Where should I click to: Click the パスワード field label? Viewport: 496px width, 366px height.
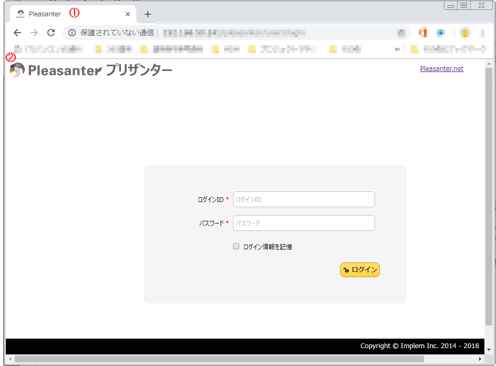(x=211, y=223)
